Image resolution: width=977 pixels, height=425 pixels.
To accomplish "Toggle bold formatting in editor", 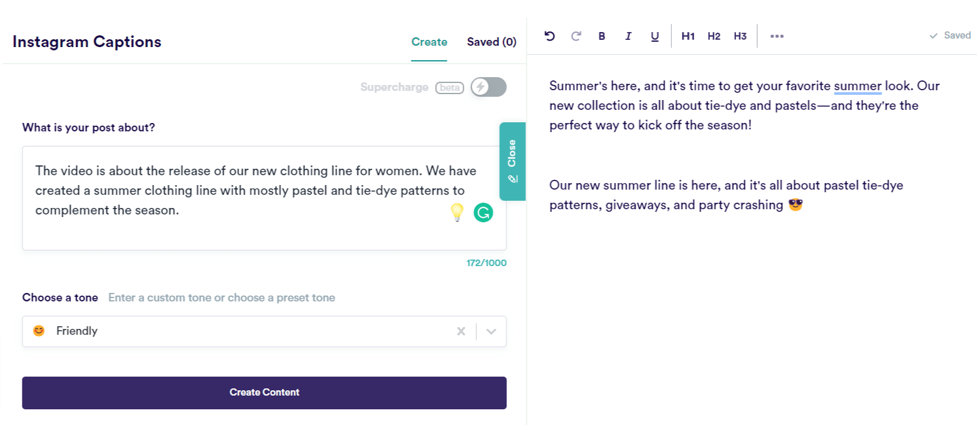I will [602, 37].
